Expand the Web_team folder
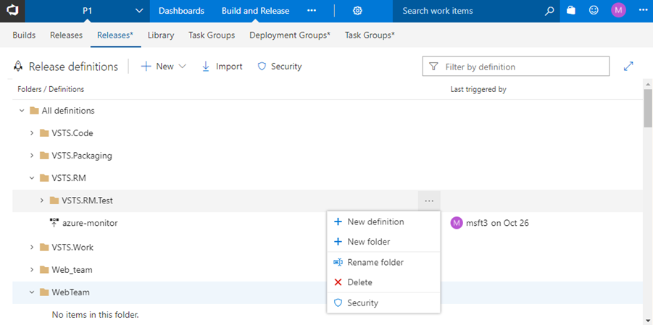 tap(32, 270)
